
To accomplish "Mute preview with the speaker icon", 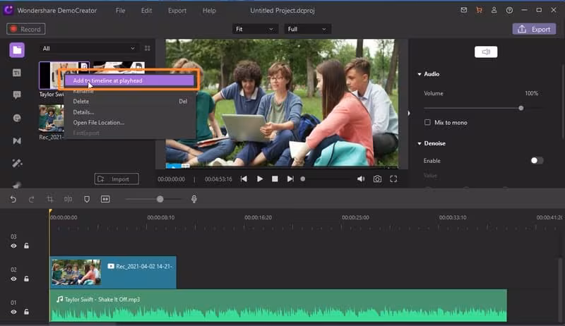I will pyautogui.click(x=361, y=179).
